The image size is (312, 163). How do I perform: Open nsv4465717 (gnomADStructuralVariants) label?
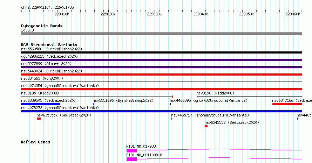(x=210, y=115)
